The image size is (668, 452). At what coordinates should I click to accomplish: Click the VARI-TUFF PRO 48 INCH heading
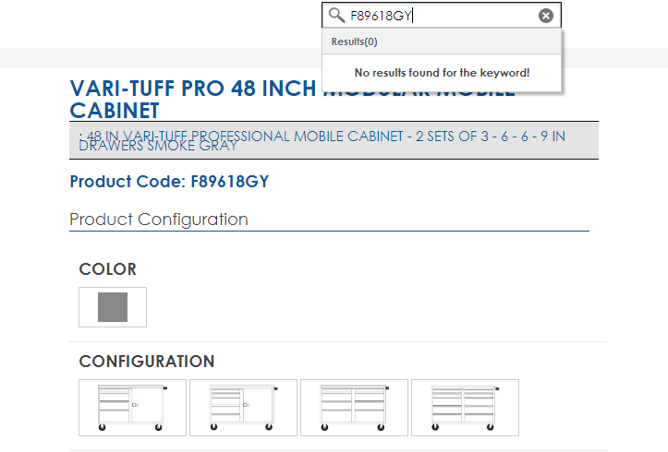(194, 89)
